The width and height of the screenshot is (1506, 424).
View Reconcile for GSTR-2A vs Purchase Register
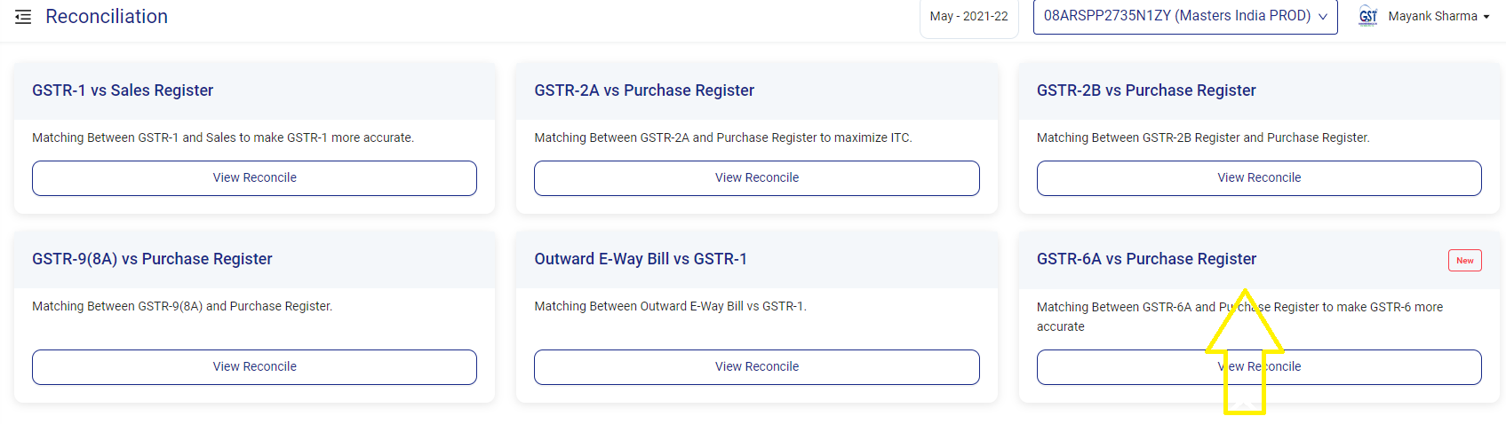click(756, 178)
